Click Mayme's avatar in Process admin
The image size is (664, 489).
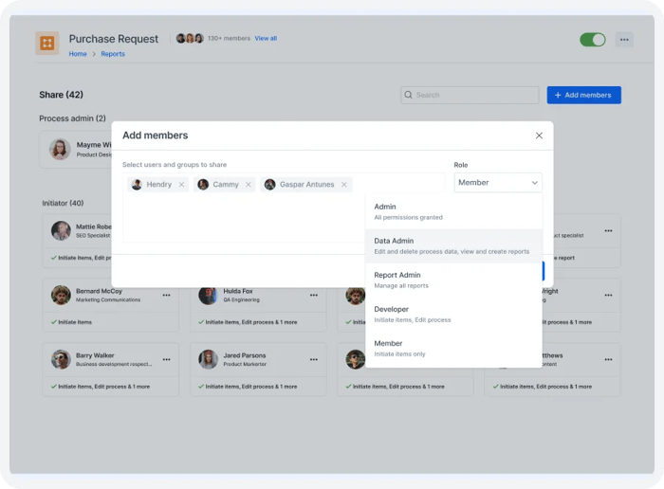(x=60, y=149)
